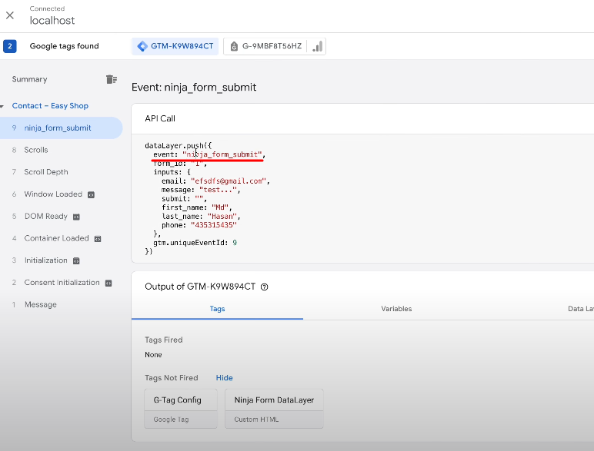The image size is (594, 451).
Task: Click the gtm.uniqueEventId value 9
Action: click(235, 243)
